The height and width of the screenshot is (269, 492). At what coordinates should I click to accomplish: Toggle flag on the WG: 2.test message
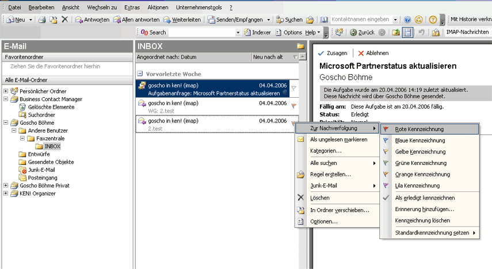[293, 106]
